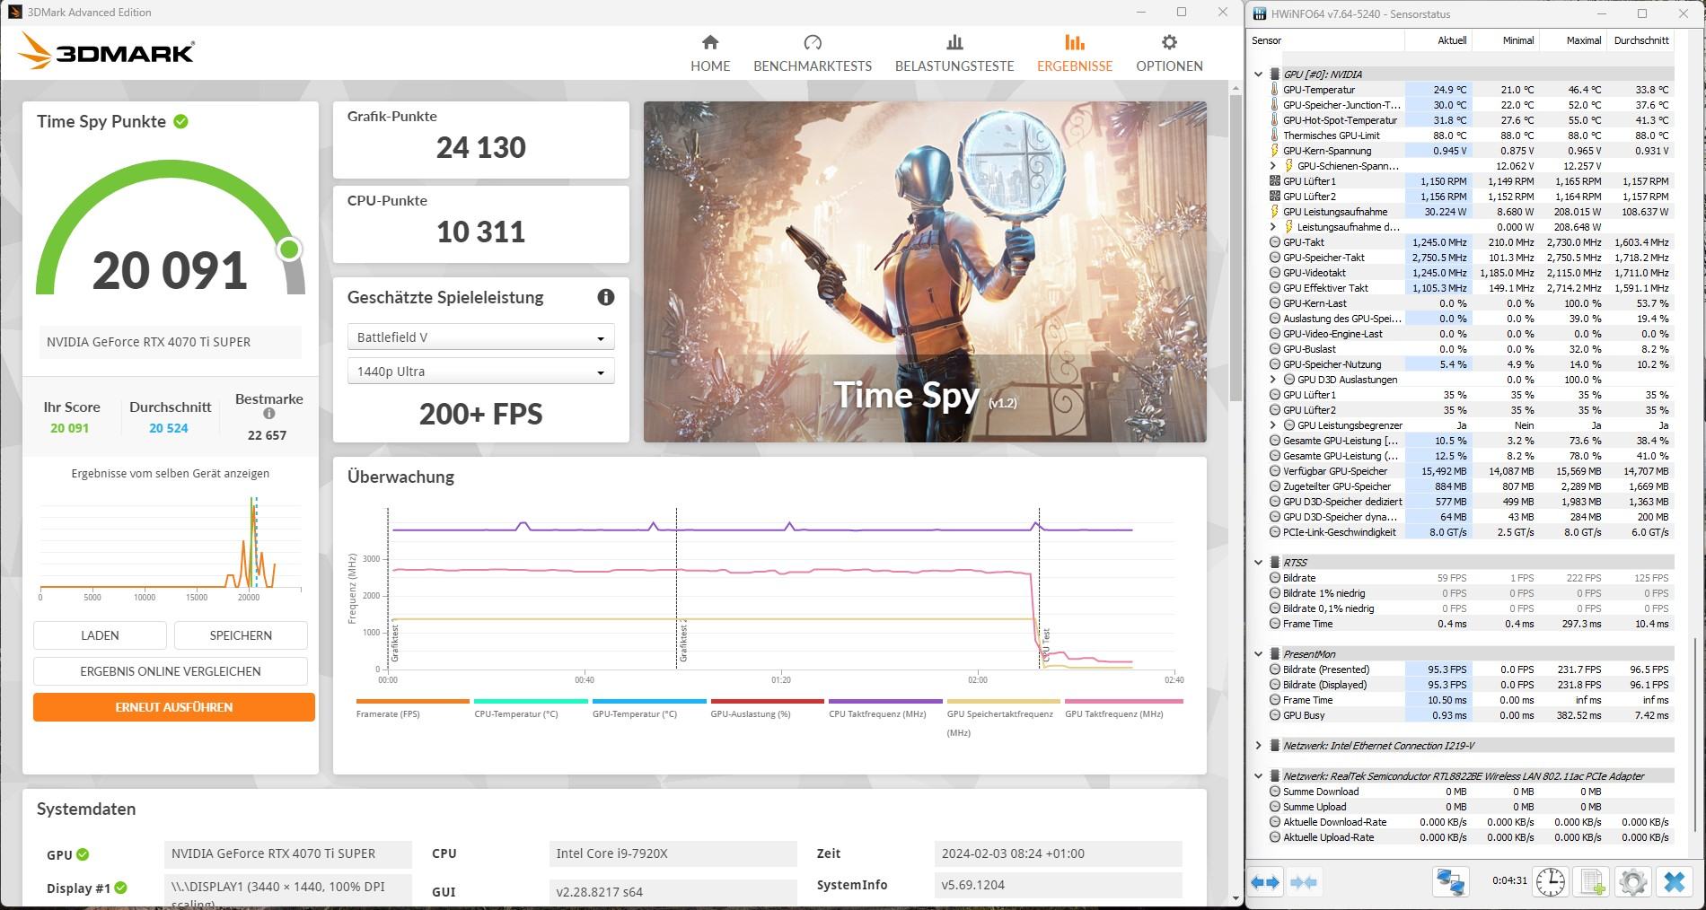Toggle the Framerate (FPS) orange legend
The image size is (1706, 910).
coord(412,709)
